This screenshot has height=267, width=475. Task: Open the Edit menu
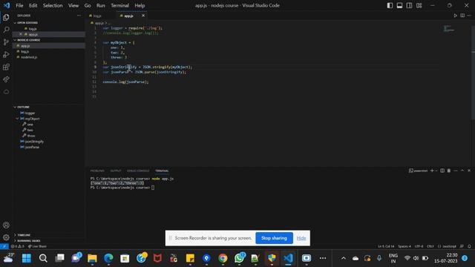(33, 5)
